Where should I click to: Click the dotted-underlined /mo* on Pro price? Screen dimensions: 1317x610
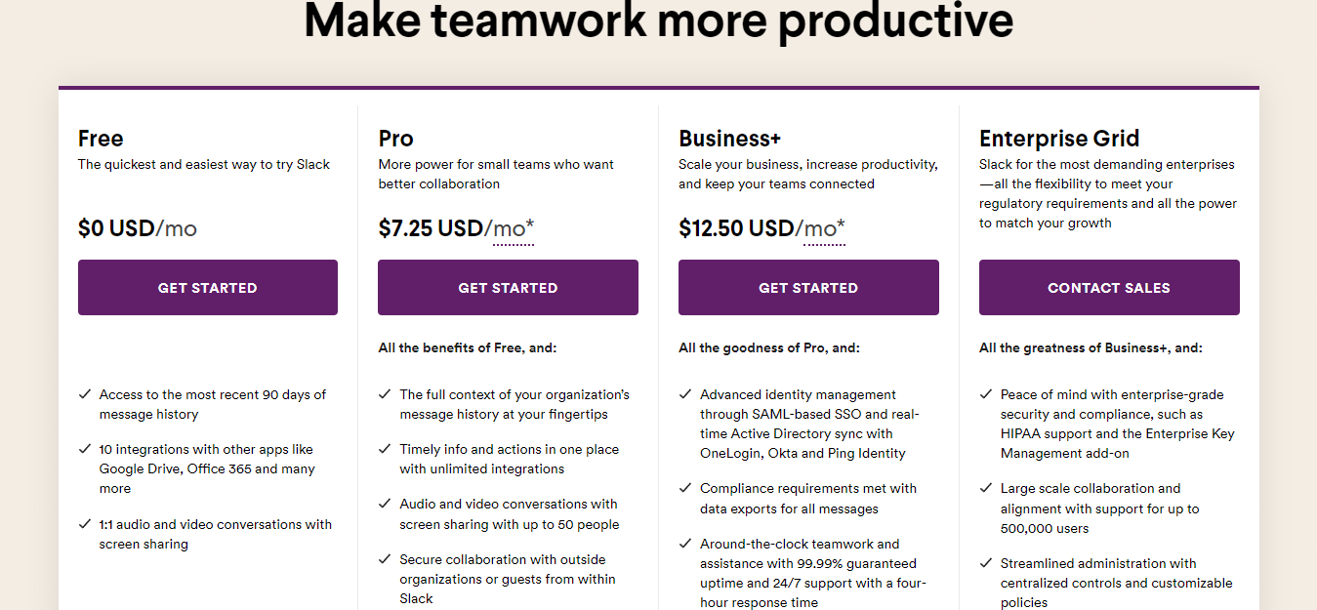coord(513,229)
